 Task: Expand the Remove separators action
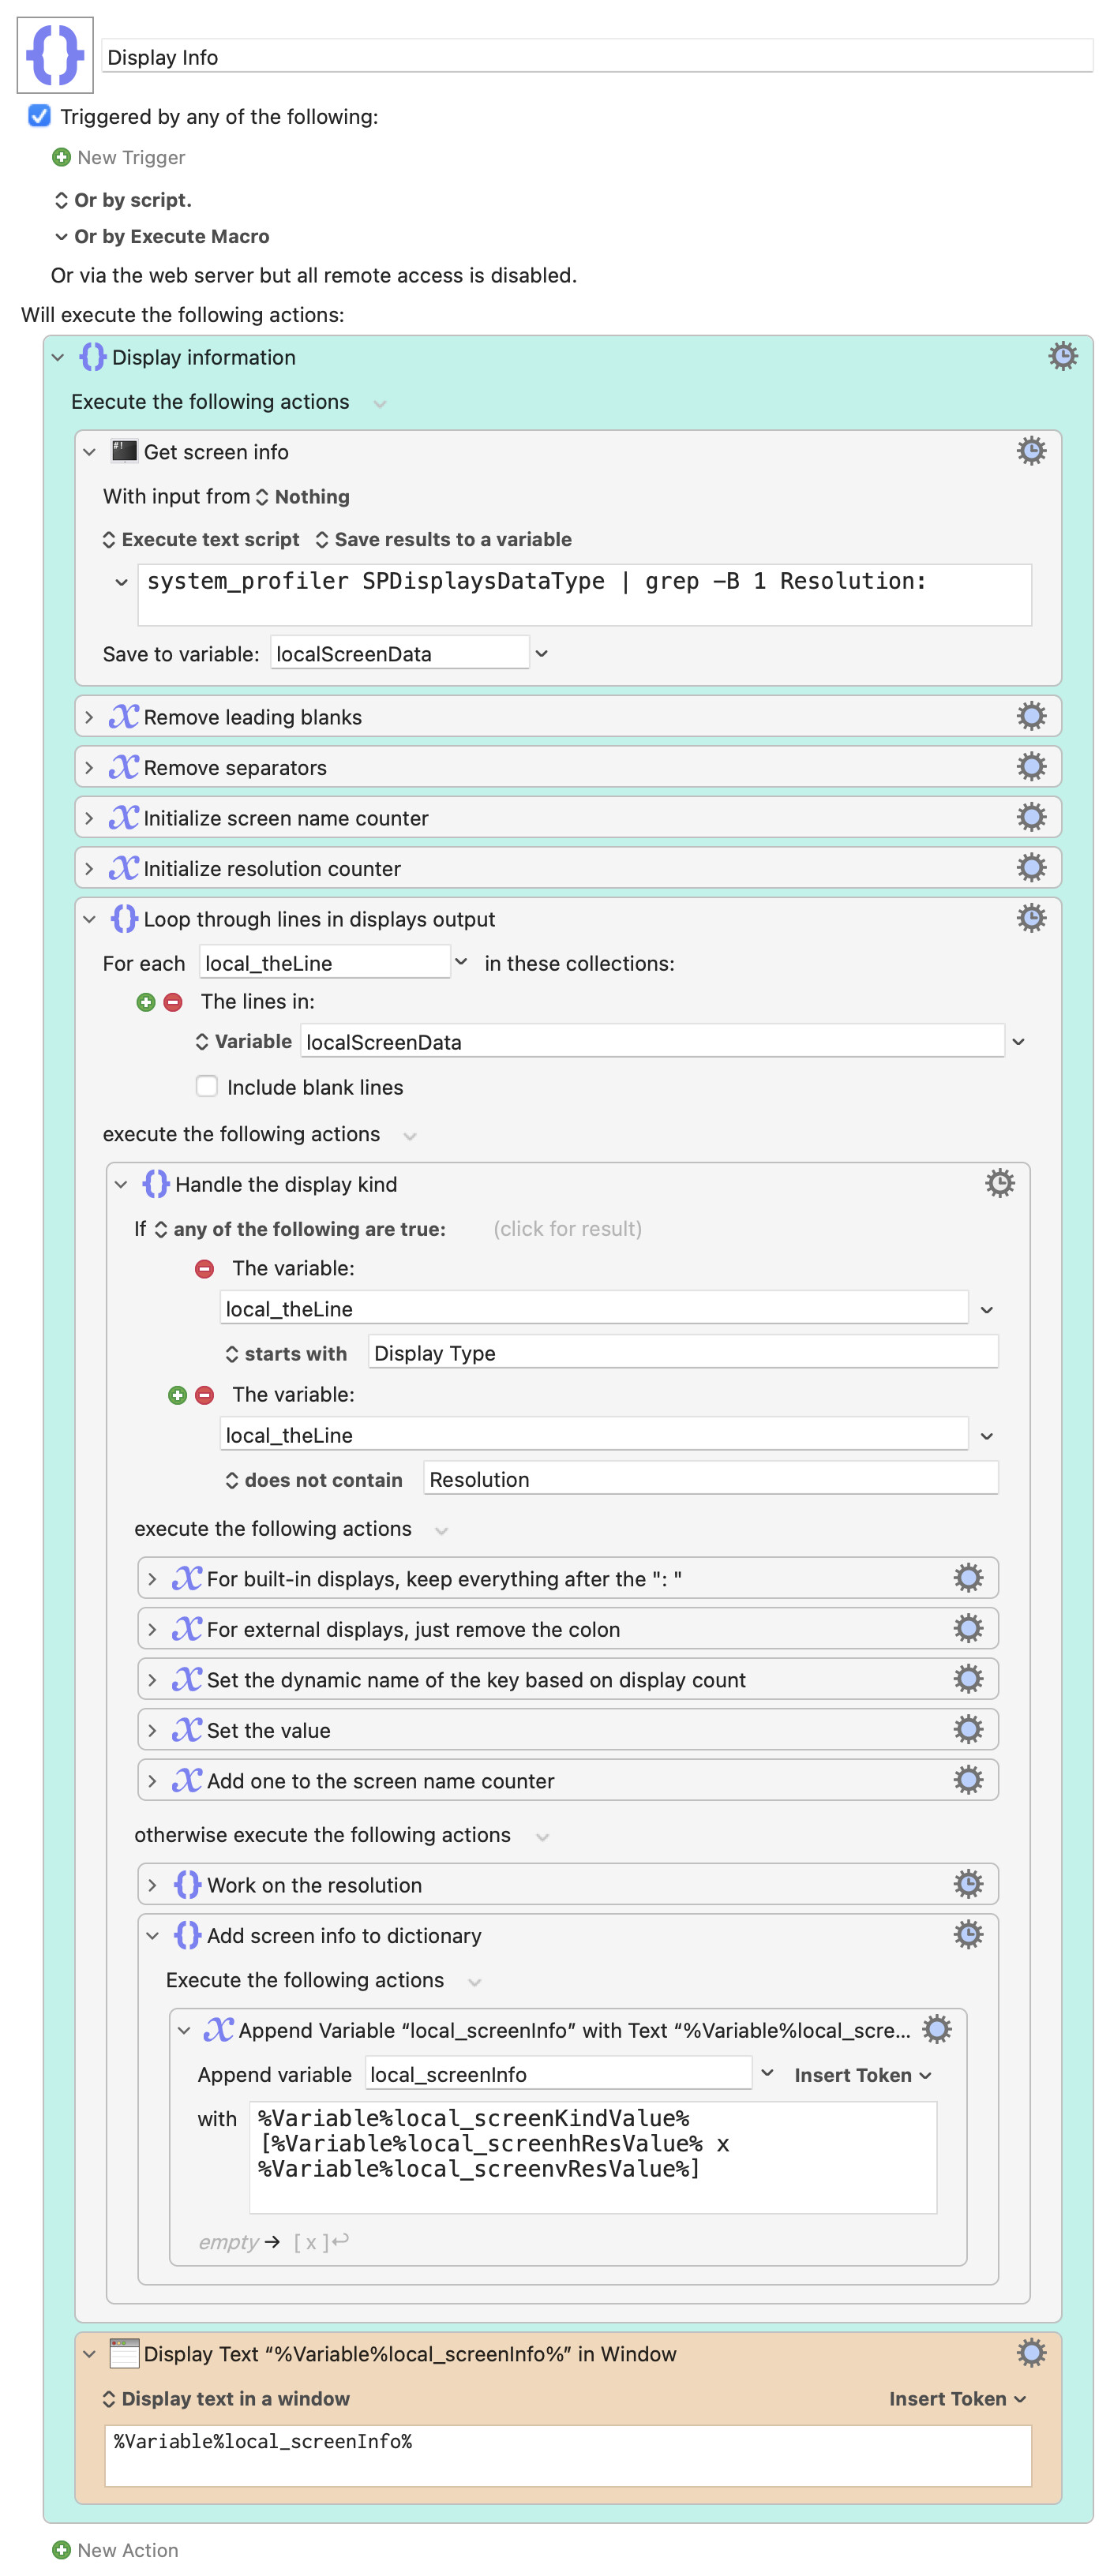point(89,767)
